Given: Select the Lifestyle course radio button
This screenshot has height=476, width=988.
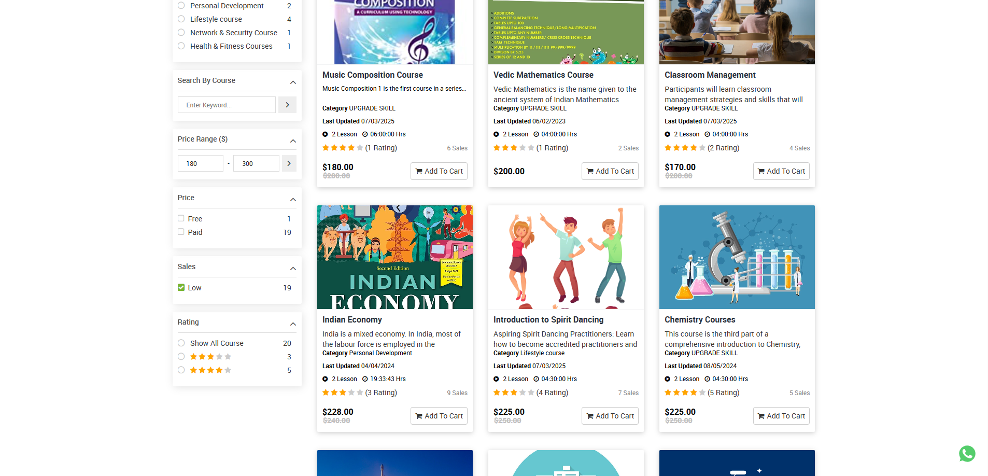Looking at the screenshot, I should click(181, 19).
